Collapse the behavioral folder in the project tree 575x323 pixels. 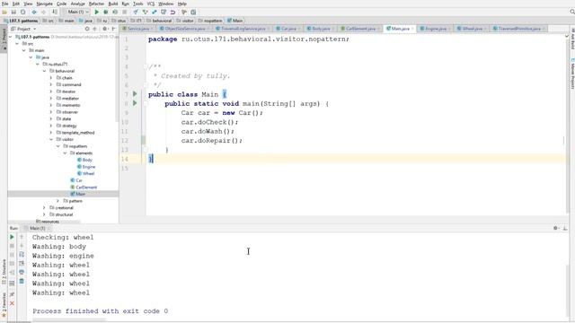point(44,71)
